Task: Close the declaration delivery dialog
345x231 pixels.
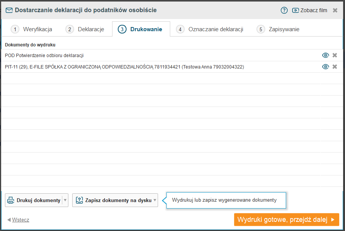Action: pos(335,10)
